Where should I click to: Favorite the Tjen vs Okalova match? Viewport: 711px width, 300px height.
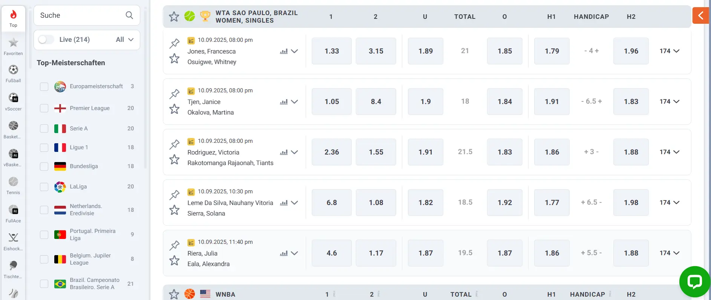click(x=174, y=109)
